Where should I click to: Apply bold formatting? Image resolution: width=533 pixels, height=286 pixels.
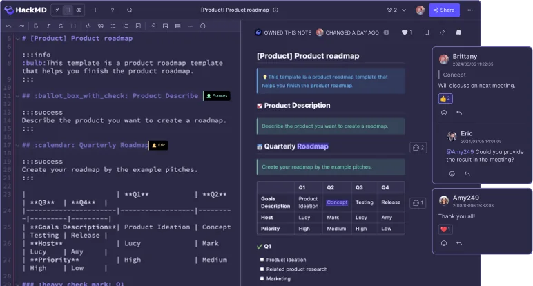pos(36,26)
